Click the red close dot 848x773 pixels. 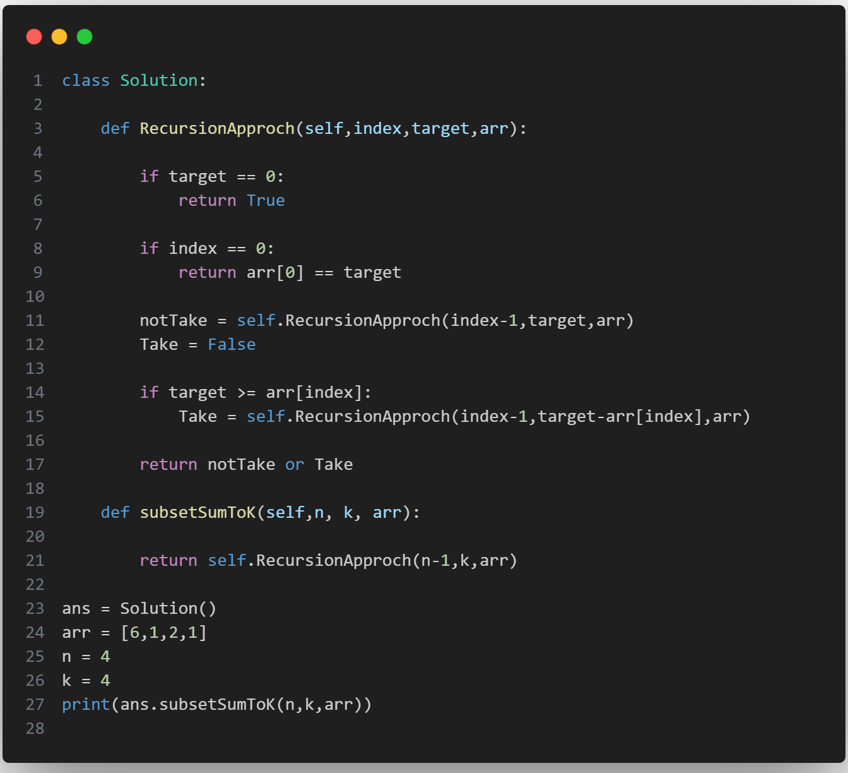click(34, 37)
